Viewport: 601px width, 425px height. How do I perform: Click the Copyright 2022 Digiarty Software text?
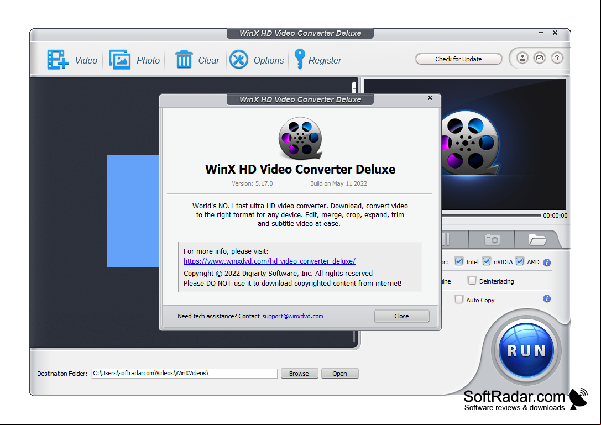(x=278, y=273)
